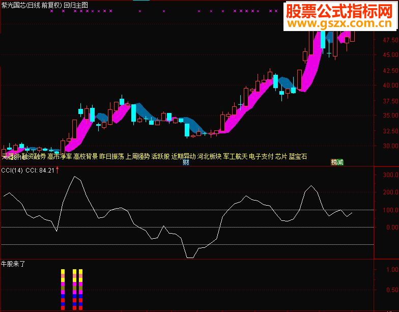Open the 蓝宝石 sector tag
The width and height of the screenshot is (399, 312).
[298, 156]
